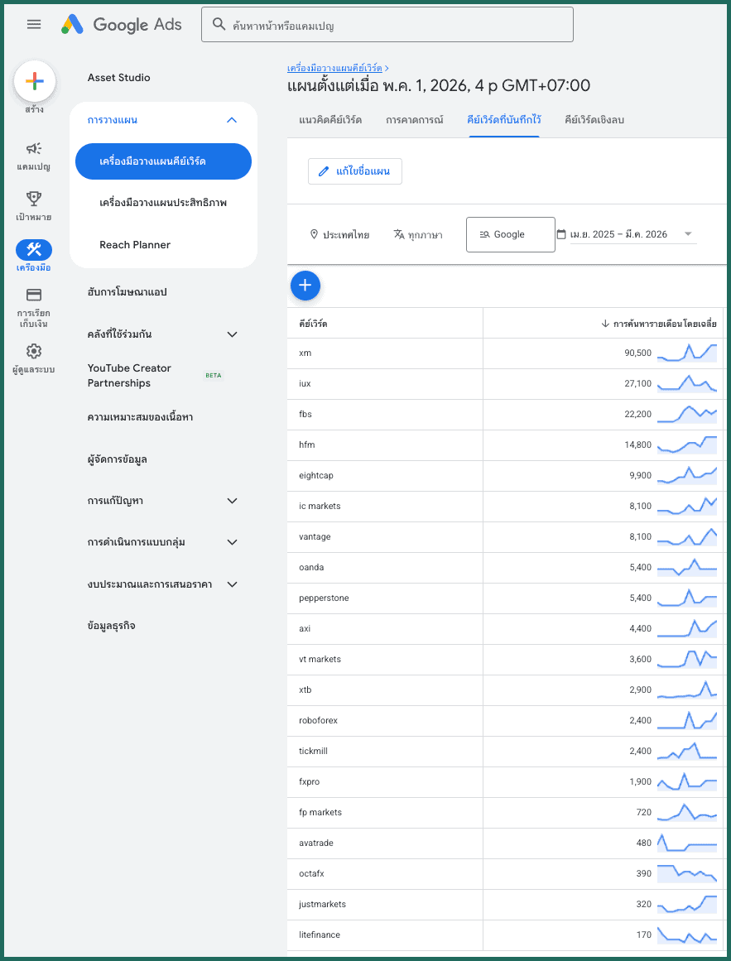Viewport: 731px width, 961px height.
Task: Click the 27,100 search volume value
Action: 637,384
